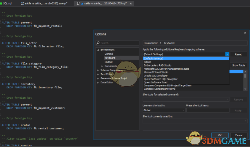Open the keyboard mapping scheme dropdown arrow
The height and width of the screenshot is (147, 250).
(227, 54)
